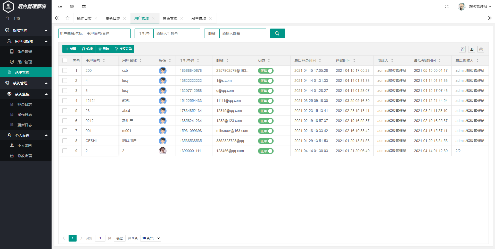Viewport: 495px width, 249px height.
Task: Collapse the sidebar with the fold icon
Action: 60,6
